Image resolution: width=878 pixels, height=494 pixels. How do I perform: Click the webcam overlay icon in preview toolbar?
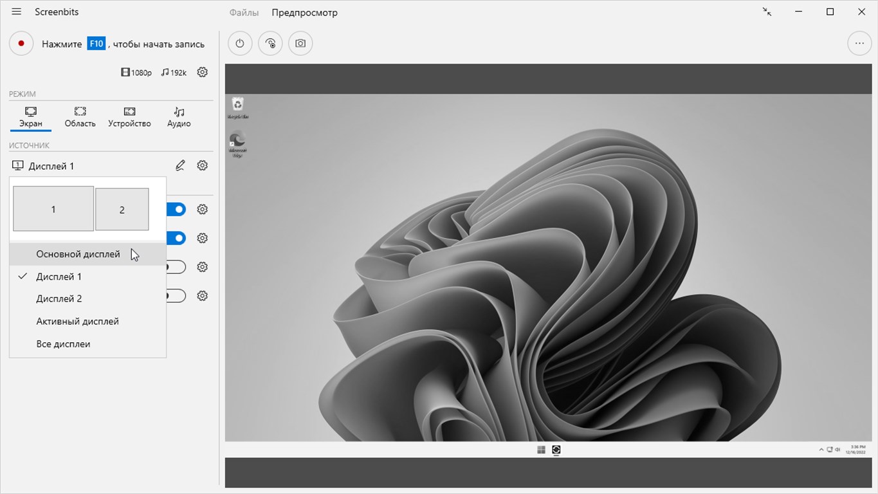pos(270,44)
